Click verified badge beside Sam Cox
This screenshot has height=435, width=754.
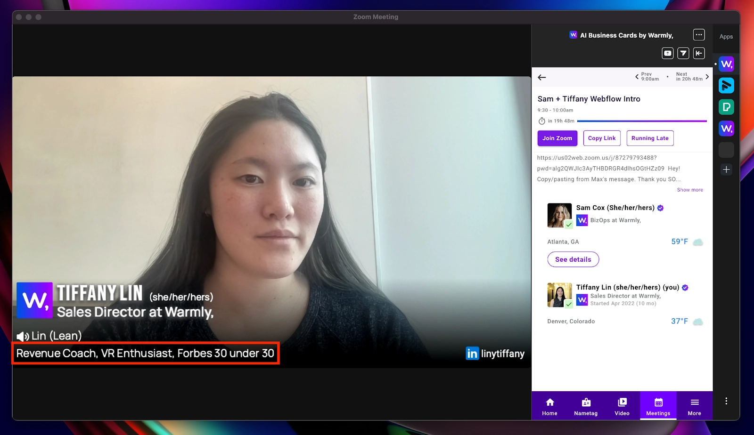tap(660, 208)
